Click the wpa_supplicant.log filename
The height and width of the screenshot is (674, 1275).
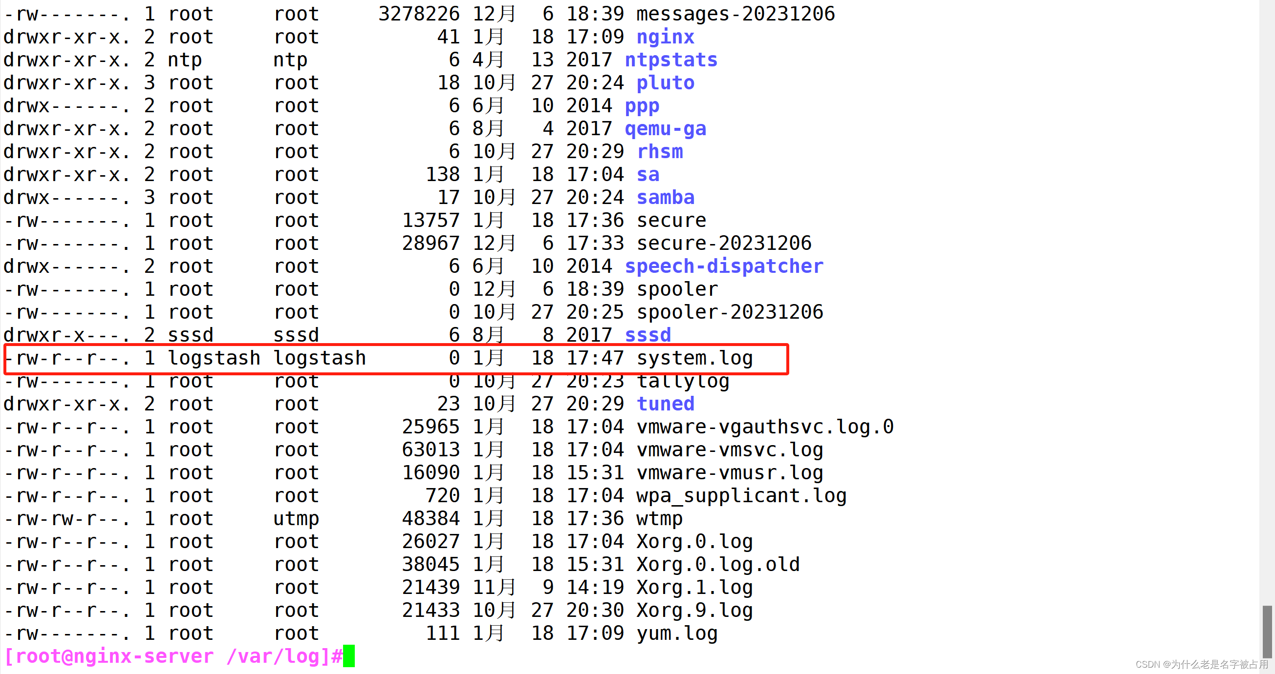[x=741, y=496]
